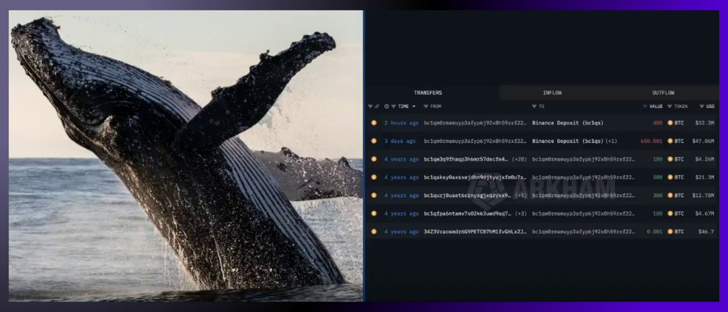Open the TO address in the $21.3M row
The image size is (728, 312).
[583, 177]
